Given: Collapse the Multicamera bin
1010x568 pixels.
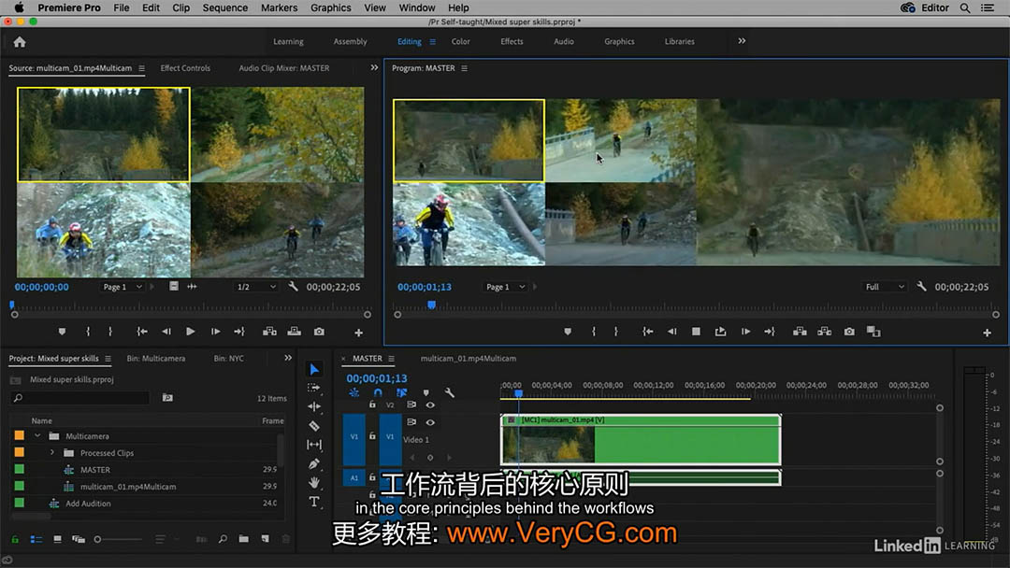Looking at the screenshot, I should click(x=37, y=435).
